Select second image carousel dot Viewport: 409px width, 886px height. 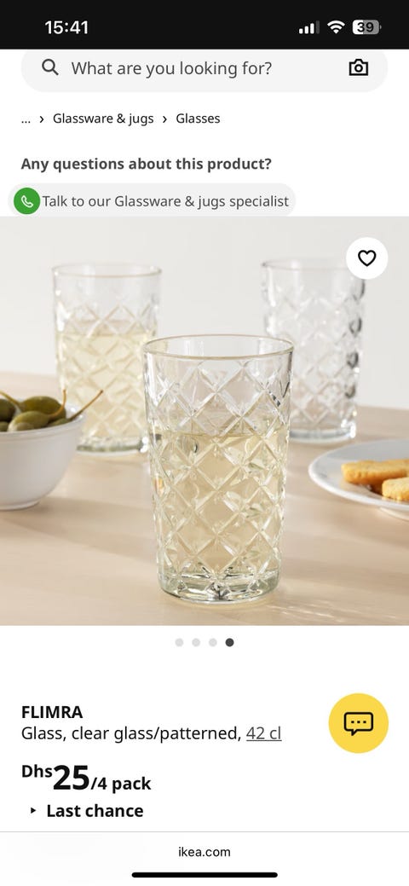click(196, 642)
